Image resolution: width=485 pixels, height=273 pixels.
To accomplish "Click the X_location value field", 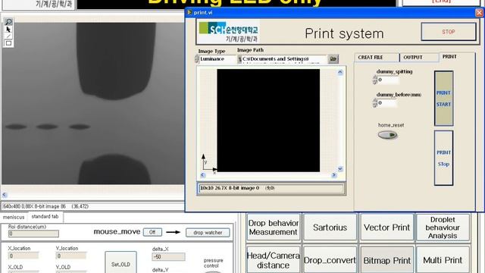I will [x=23, y=256].
